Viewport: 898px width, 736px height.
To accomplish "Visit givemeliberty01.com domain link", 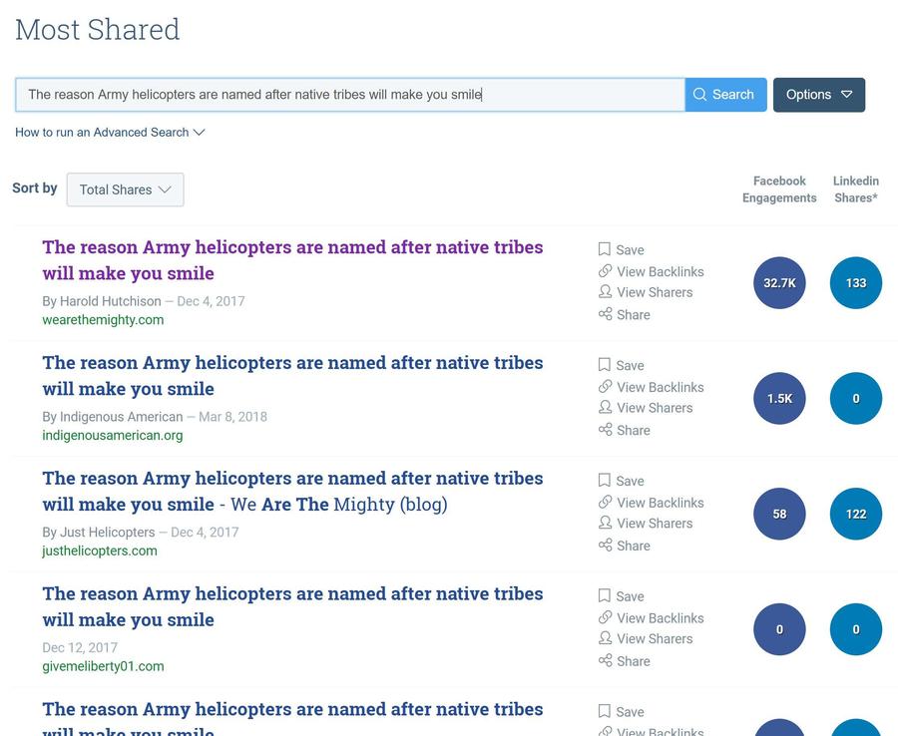I will pos(103,667).
